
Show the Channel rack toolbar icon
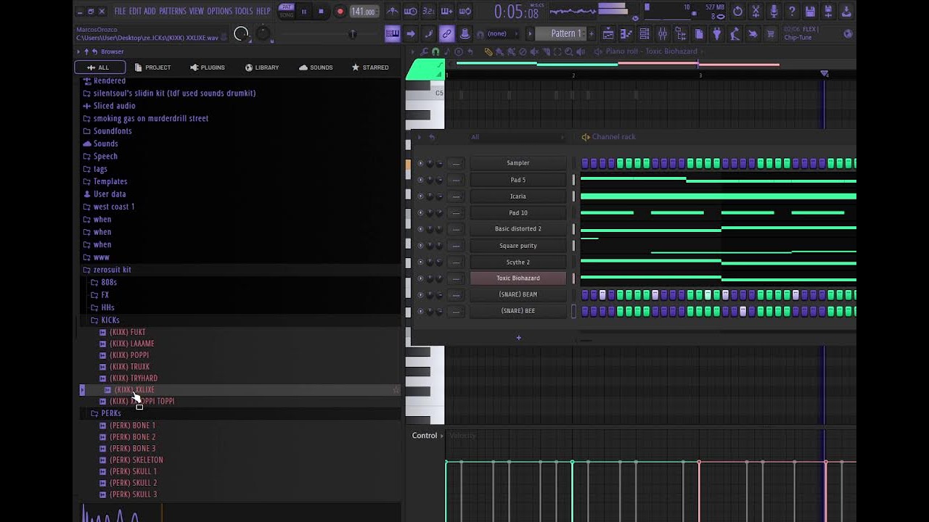(x=644, y=34)
